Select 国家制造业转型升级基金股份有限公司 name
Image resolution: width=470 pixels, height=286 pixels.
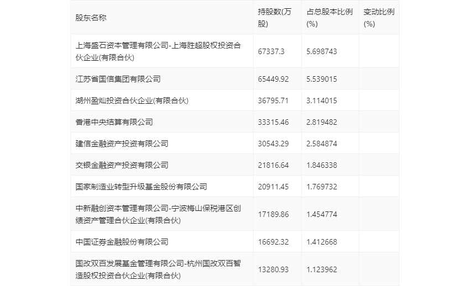click(x=141, y=187)
